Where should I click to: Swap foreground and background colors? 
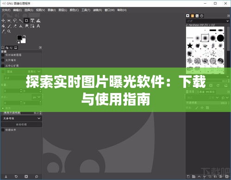pyautogui.click(x=25, y=36)
